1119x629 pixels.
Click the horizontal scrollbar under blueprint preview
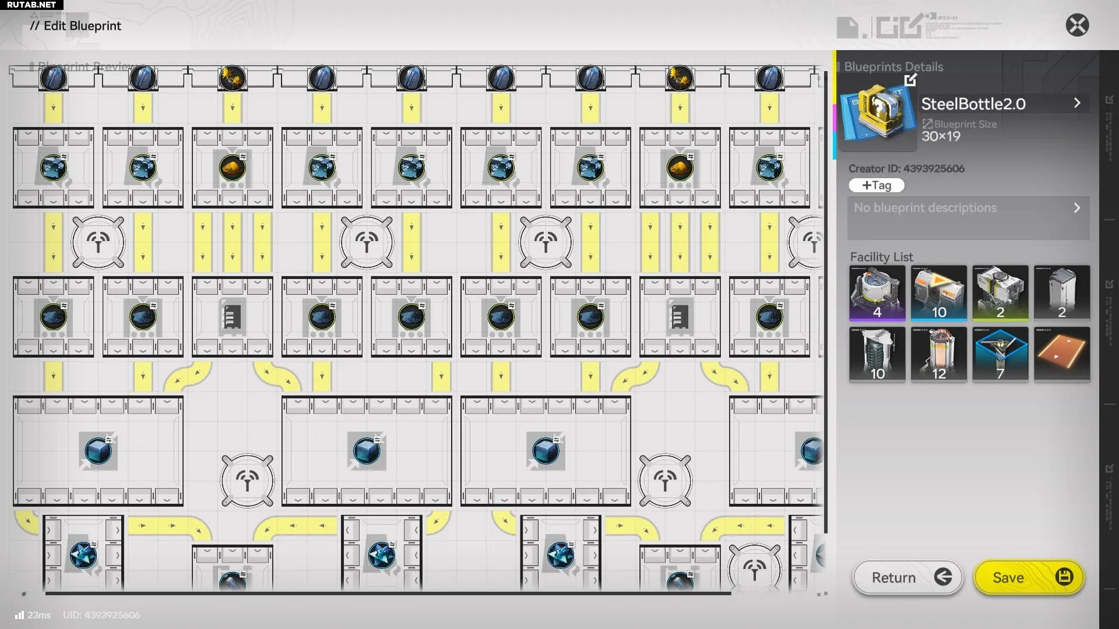click(388, 593)
